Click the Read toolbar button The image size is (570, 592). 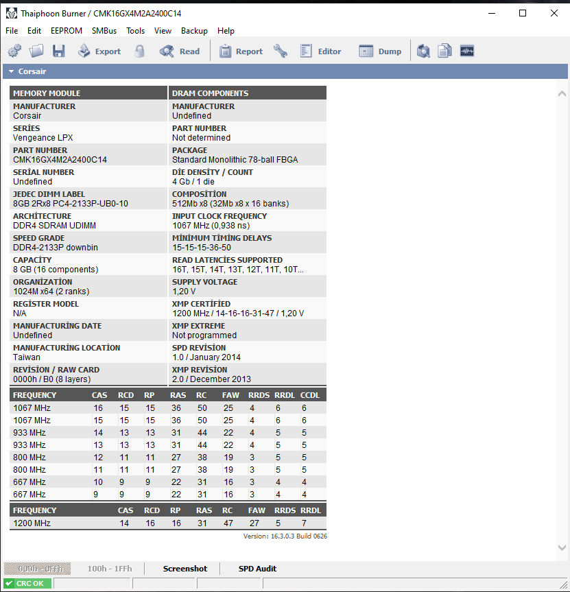click(179, 51)
